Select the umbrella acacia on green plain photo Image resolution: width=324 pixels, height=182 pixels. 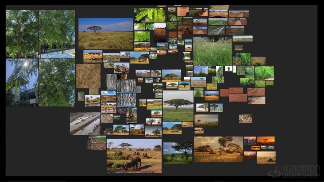tap(178, 106)
